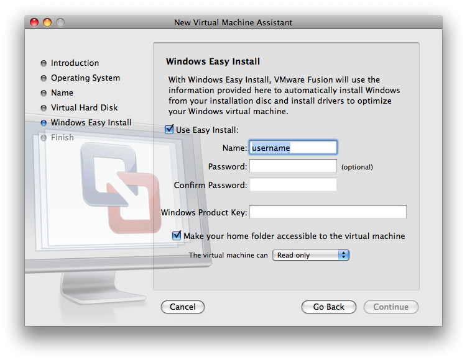The width and height of the screenshot is (467, 360).
Task: Click the VMware Fusion logo graphic
Action: point(121,187)
